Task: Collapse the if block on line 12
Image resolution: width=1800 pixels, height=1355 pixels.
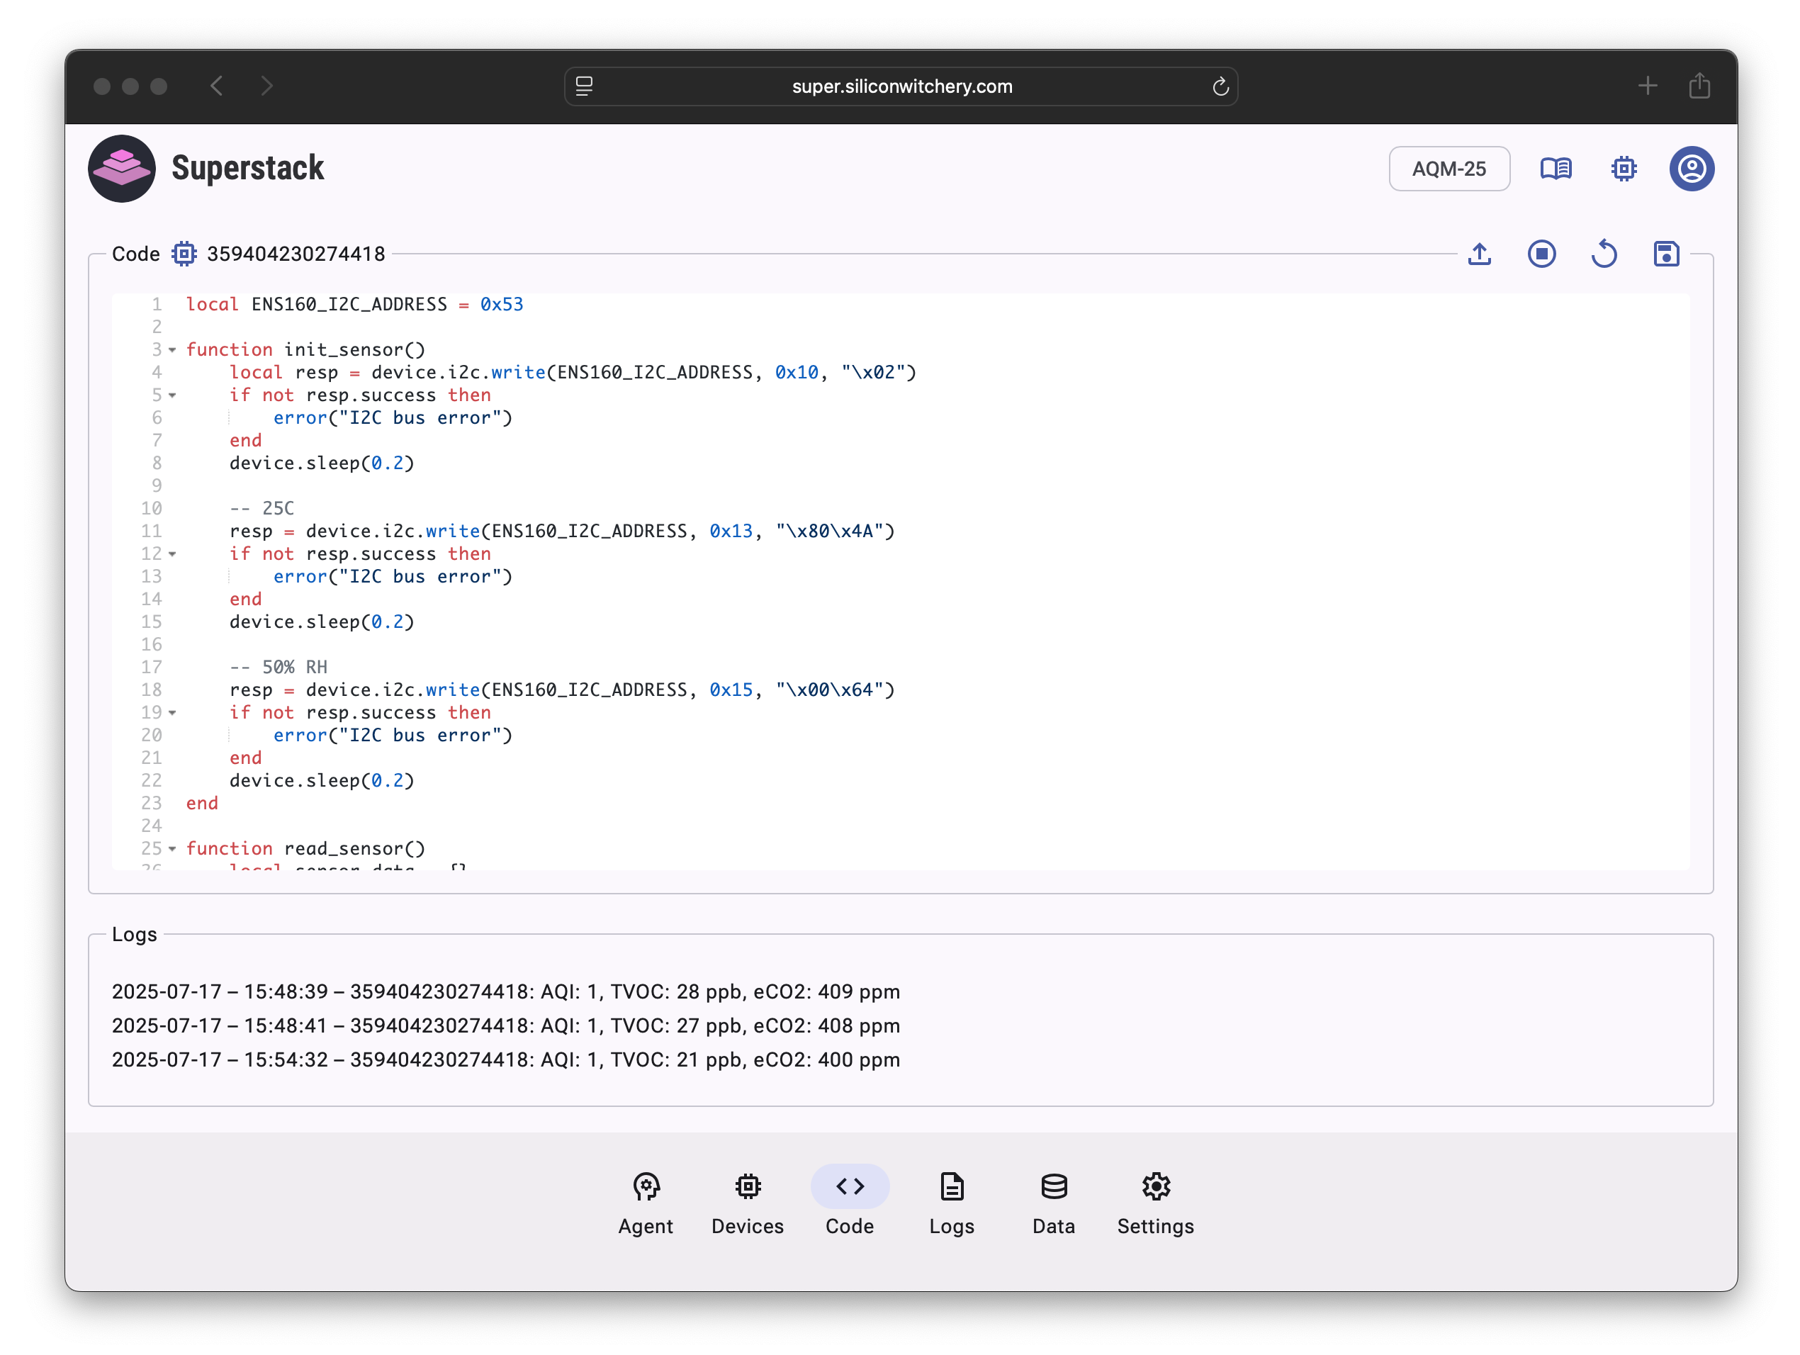Action: coord(172,554)
